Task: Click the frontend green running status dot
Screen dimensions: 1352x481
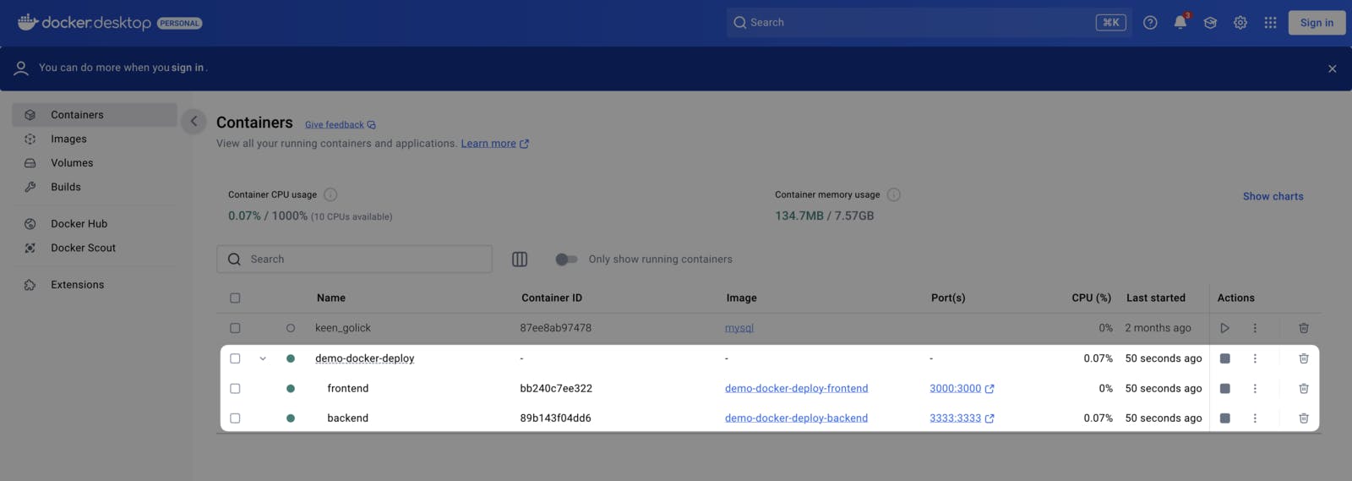Action: click(291, 389)
